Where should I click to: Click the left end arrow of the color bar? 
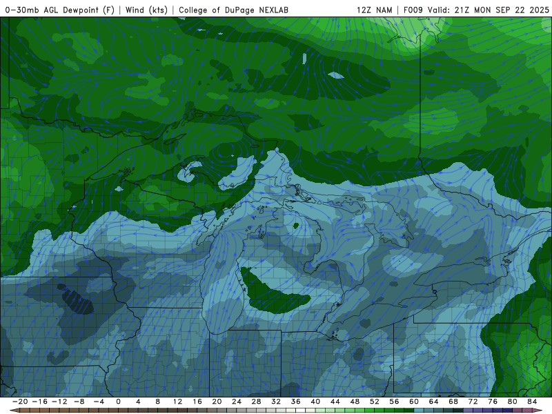click(x=14, y=411)
